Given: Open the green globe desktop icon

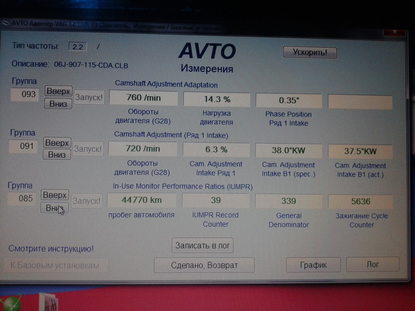Looking at the screenshot, I should click(x=10, y=303).
